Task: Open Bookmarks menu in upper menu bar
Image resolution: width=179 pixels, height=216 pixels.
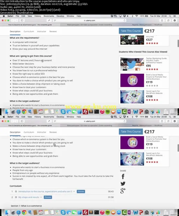Action: 49,16
